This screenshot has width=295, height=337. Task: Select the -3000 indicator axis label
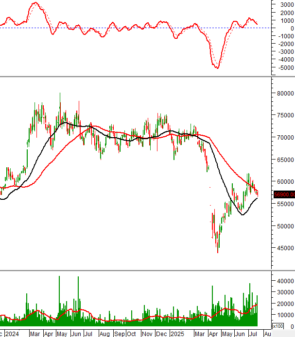[286, 52]
